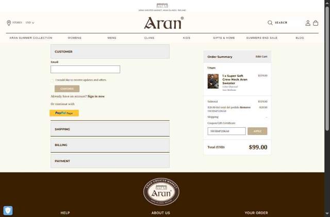Click the vertical page scrollbar

pyautogui.click(x=327, y=69)
